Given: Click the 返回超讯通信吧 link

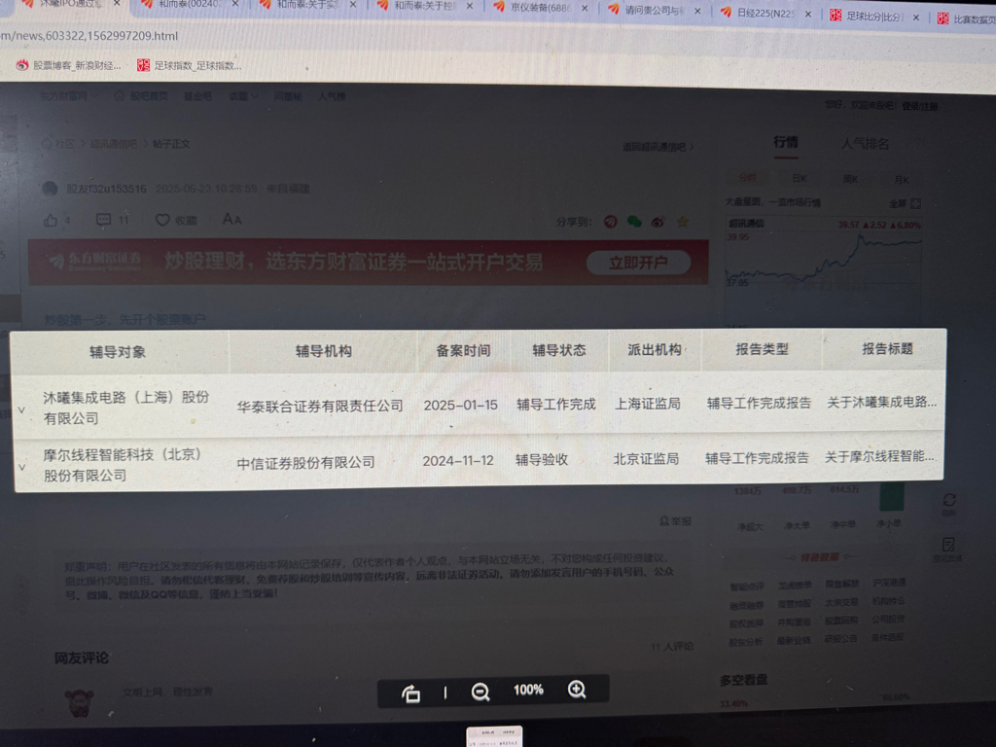Looking at the screenshot, I should pyautogui.click(x=658, y=147).
